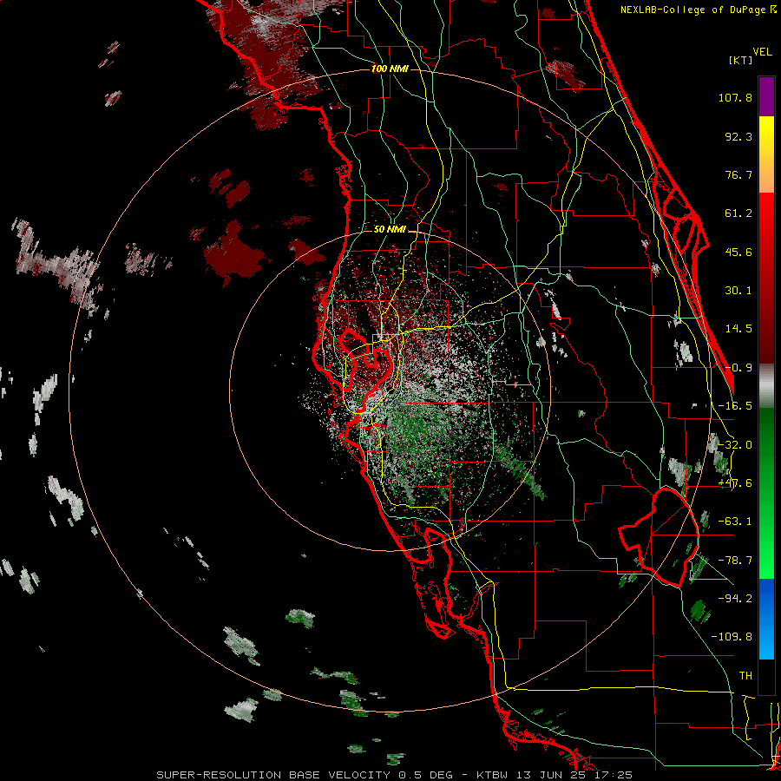Click the -78.7 velocity scale label

click(x=735, y=561)
